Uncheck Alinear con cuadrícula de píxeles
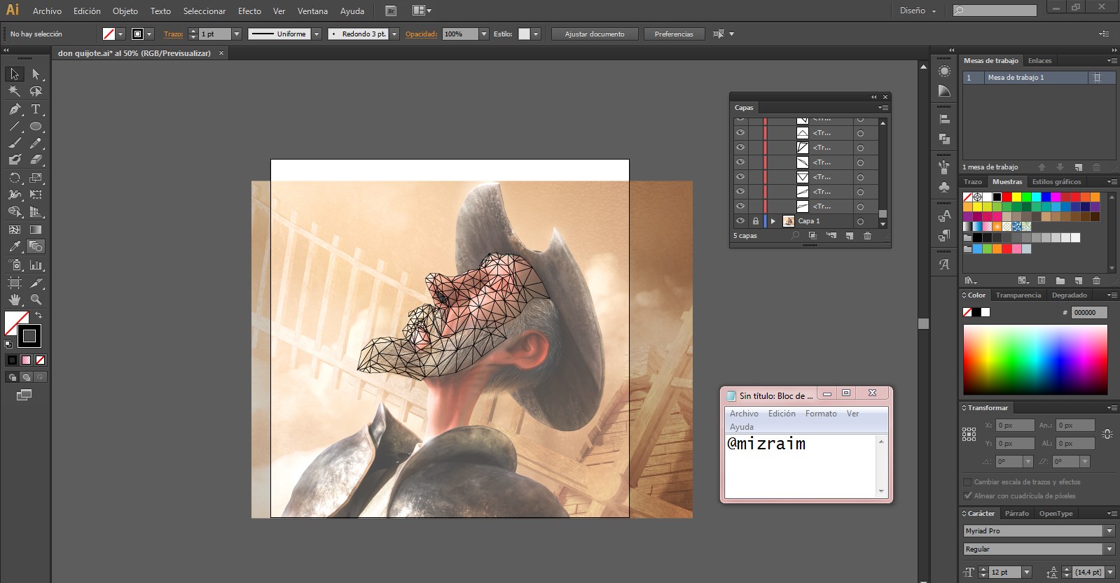Viewport: 1120px width, 583px height. (x=967, y=496)
